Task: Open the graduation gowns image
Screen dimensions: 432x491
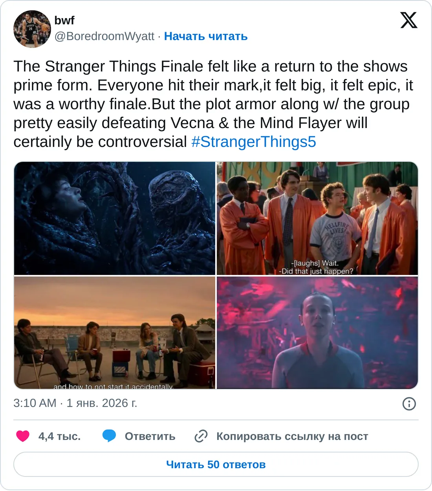Action: point(317,218)
